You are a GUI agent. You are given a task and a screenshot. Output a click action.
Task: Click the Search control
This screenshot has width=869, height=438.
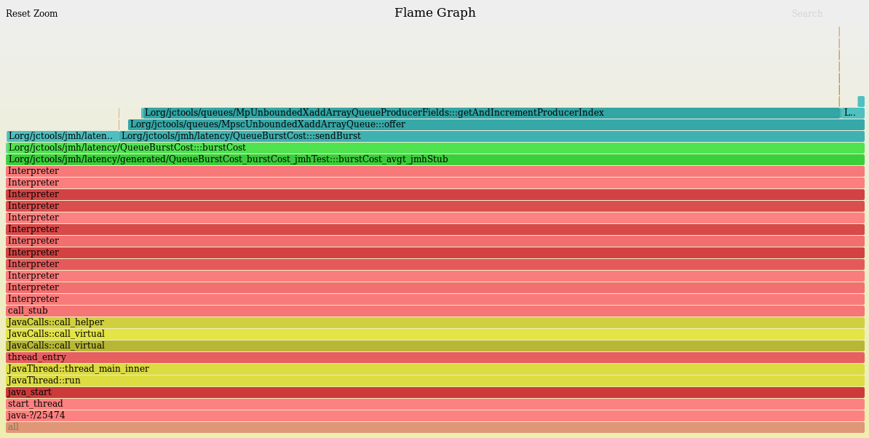point(806,13)
